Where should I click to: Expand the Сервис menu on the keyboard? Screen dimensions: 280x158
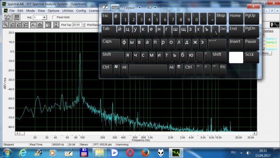(132, 8)
